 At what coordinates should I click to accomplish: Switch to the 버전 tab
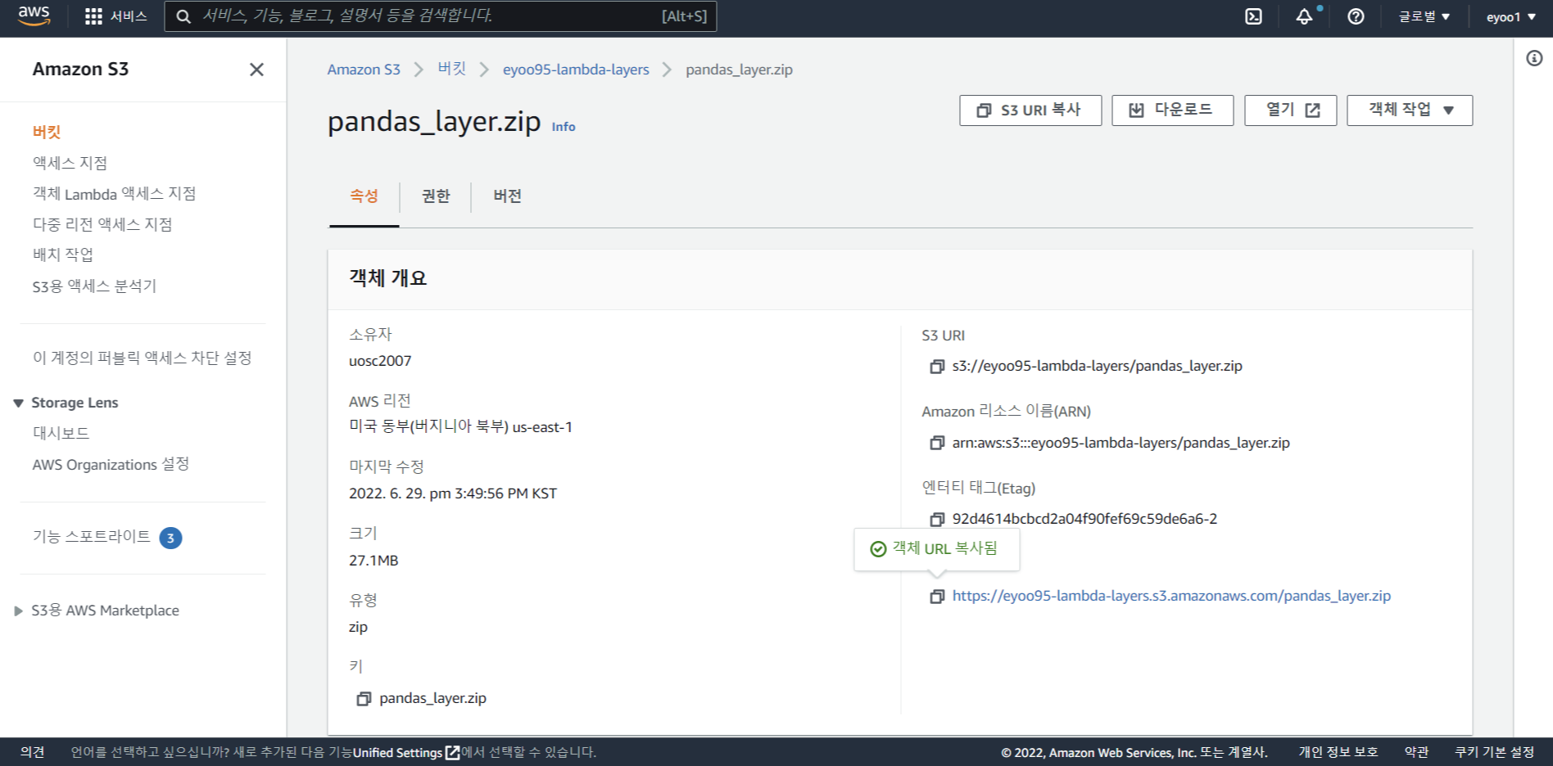(x=508, y=196)
